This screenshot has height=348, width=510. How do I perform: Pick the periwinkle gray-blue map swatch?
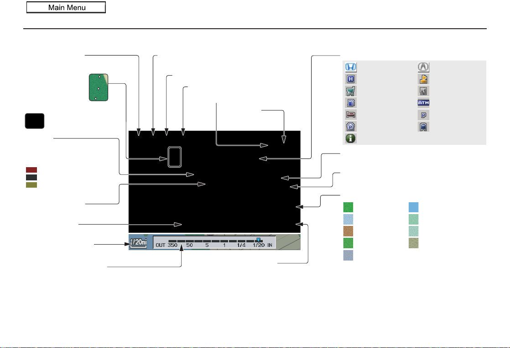tap(348, 255)
